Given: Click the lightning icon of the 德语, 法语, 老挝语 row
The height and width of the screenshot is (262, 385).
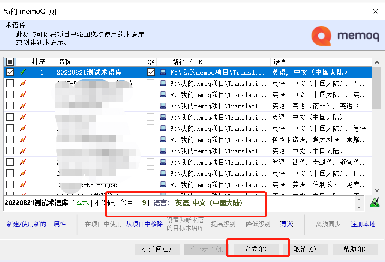Looking at the screenshot, I should (23, 162).
